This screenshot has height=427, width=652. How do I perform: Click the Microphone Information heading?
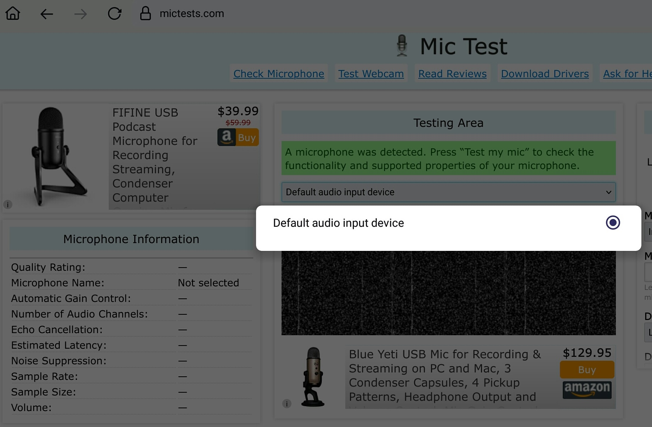131,239
